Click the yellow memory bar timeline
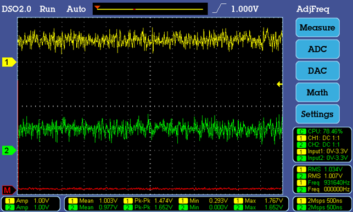353x212 pixels. click(150, 9)
